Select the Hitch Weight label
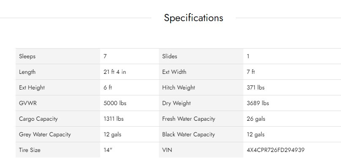 tap(179, 87)
